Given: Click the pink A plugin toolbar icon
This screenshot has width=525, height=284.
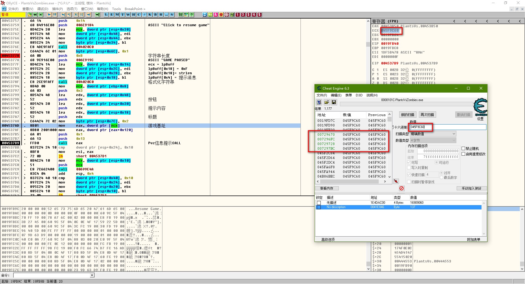Looking at the screenshot, I should (215, 15).
